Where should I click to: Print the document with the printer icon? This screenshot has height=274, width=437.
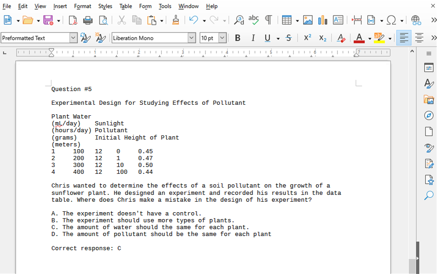pos(88,20)
